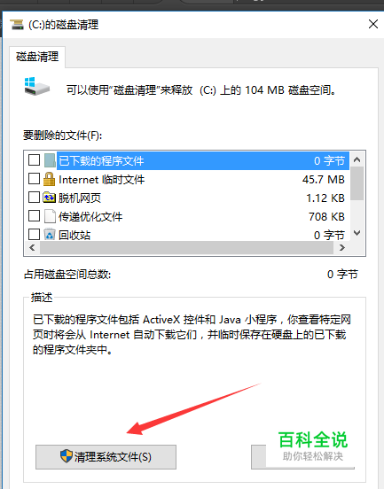
Task: Click the disk drive icon in title bar
Action: click(17, 24)
